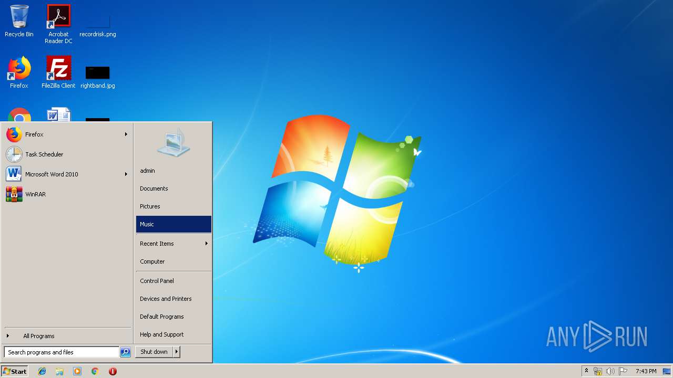Click the Show desktop button
The height and width of the screenshot is (378, 673).
tap(667, 371)
